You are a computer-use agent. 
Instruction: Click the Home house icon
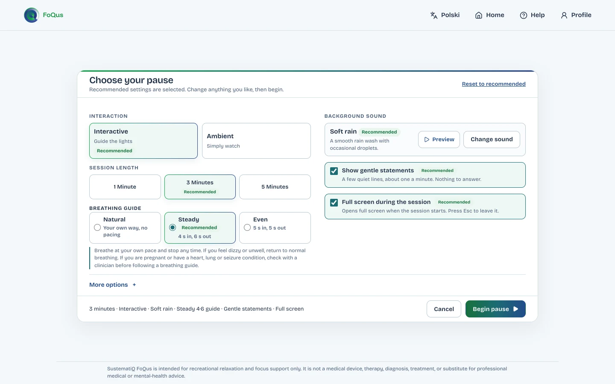(x=479, y=15)
